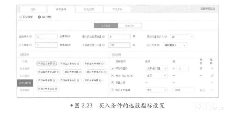Add the 昨日超大单净额 indicator chip
Screen dimensions: 232x113
pyautogui.click(x=94, y=63)
